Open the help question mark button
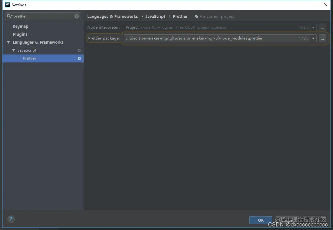 click(11, 219)
